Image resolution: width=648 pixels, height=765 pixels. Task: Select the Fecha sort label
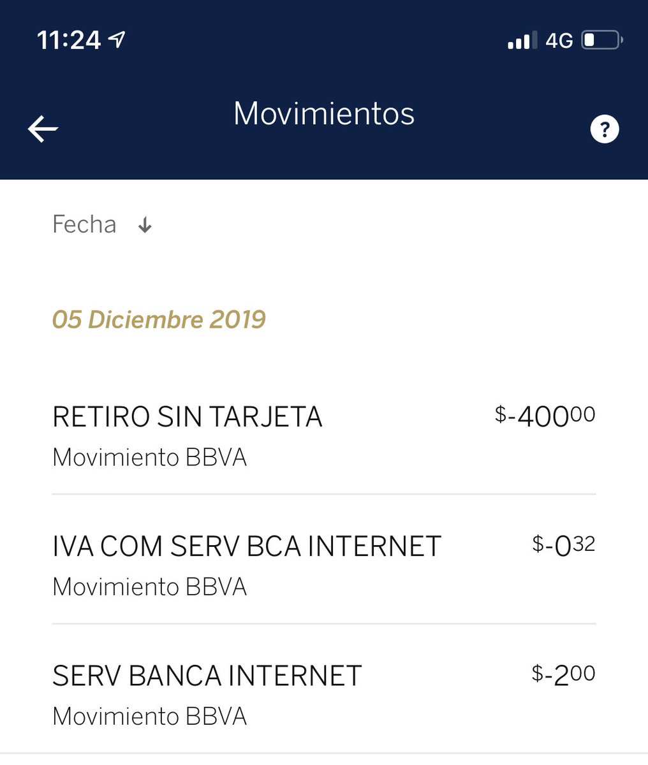click(84, 224)
